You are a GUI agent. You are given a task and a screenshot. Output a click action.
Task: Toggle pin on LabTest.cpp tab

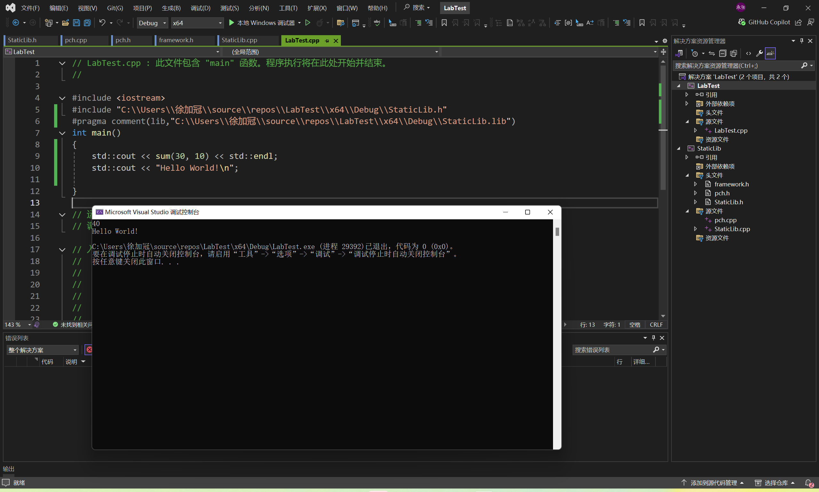pyautogui.click(x=327, y=41)
